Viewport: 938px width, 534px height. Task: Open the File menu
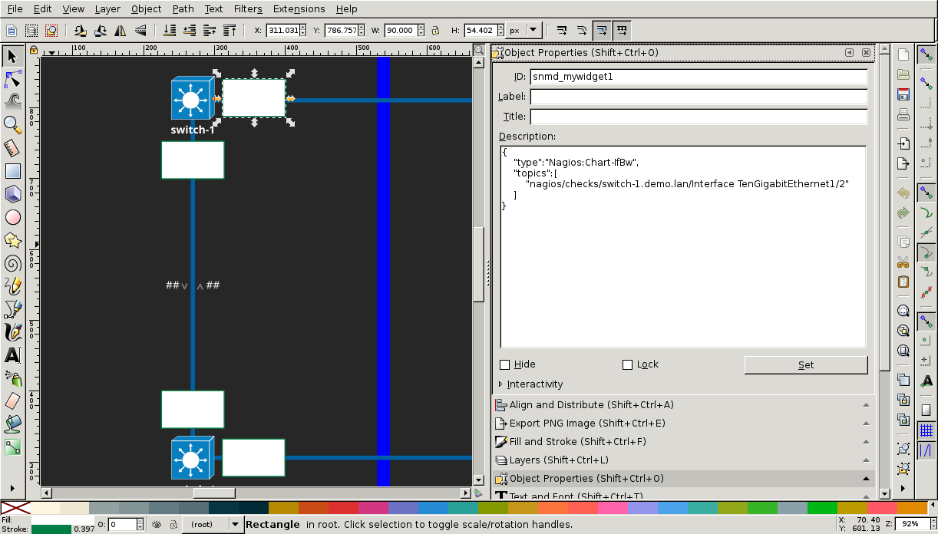(x=15, y=8)
